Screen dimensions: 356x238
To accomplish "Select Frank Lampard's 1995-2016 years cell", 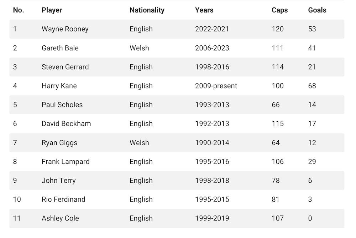I will pyautogui.click(x=212, y=162).
